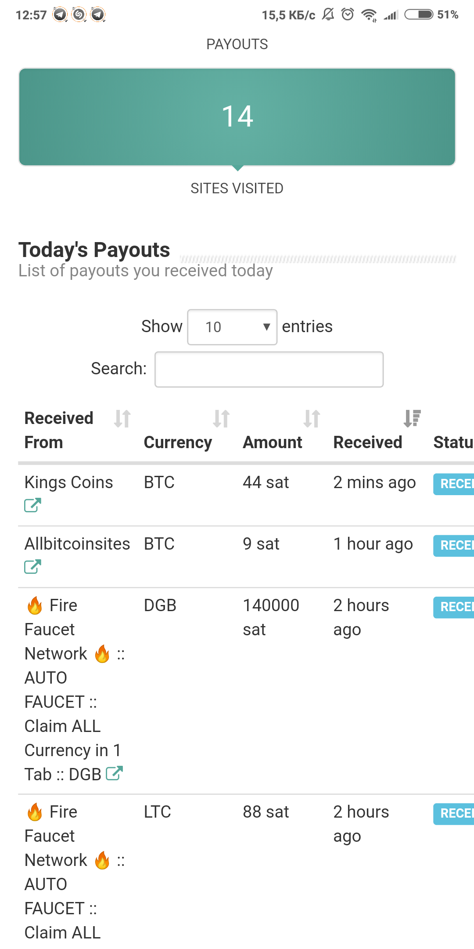Tap the first Telegram notification icon
The width and height of the screenshot is (474, 949).
click(60, 14)
